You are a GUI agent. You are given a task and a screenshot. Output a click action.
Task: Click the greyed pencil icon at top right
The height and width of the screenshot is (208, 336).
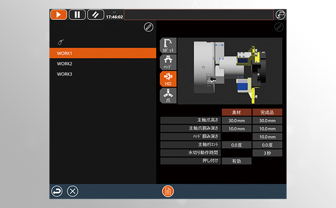(279, 27)
